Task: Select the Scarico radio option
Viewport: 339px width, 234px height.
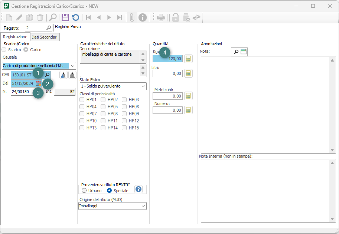Action: pyautogui.click(x=4, y=50)
